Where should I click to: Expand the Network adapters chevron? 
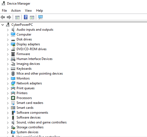coord(8,84)
